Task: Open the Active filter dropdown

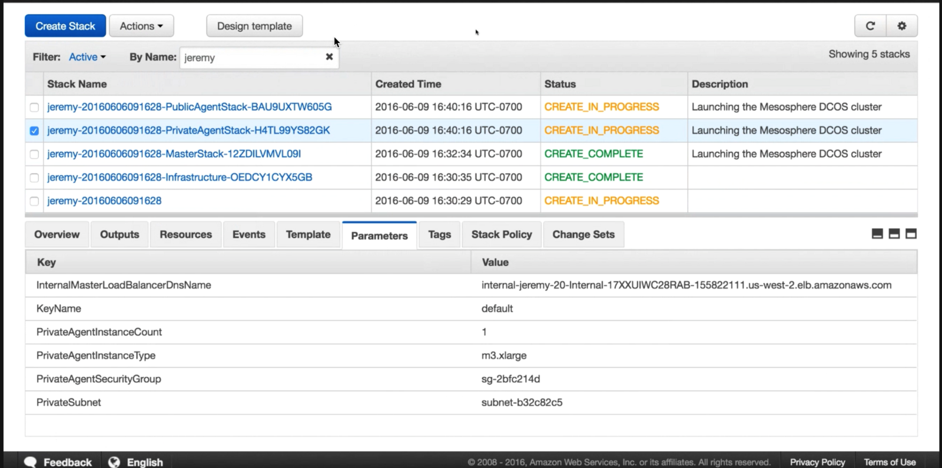Action: pyautogui.click(x=87, y=57)
